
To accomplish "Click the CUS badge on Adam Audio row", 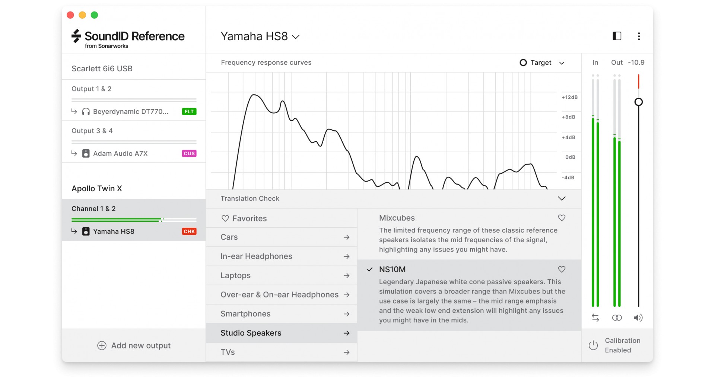I will (189, 153).
